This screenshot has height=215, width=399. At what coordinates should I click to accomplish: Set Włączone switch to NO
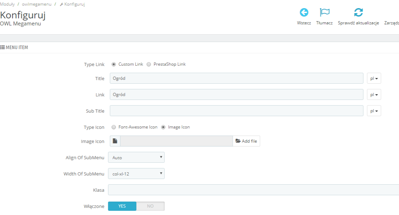[x=150, y=206]
